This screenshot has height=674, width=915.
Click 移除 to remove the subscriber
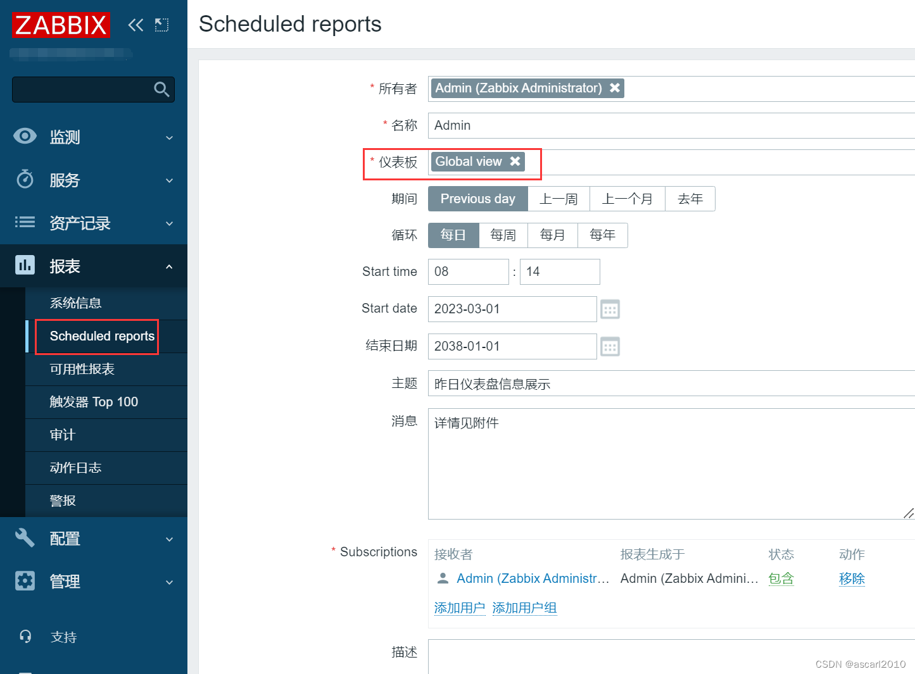852,578
